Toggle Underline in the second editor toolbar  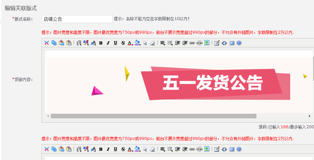pos(115,149)
